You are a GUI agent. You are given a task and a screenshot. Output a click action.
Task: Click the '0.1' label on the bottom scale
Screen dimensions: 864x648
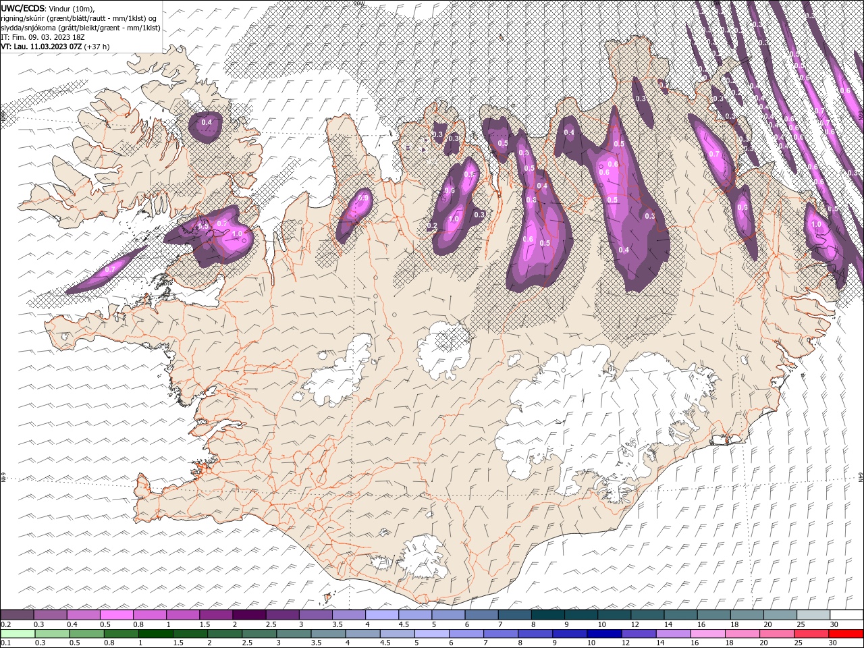click(x=5, y=643)
